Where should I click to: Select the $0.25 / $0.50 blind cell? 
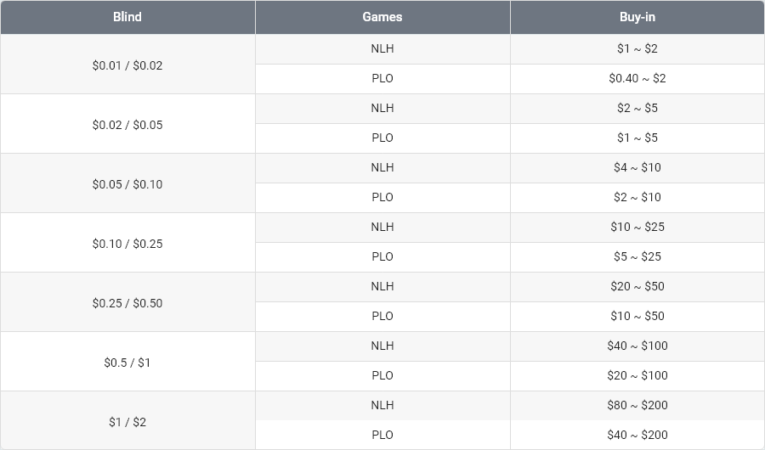coord(127,301)
